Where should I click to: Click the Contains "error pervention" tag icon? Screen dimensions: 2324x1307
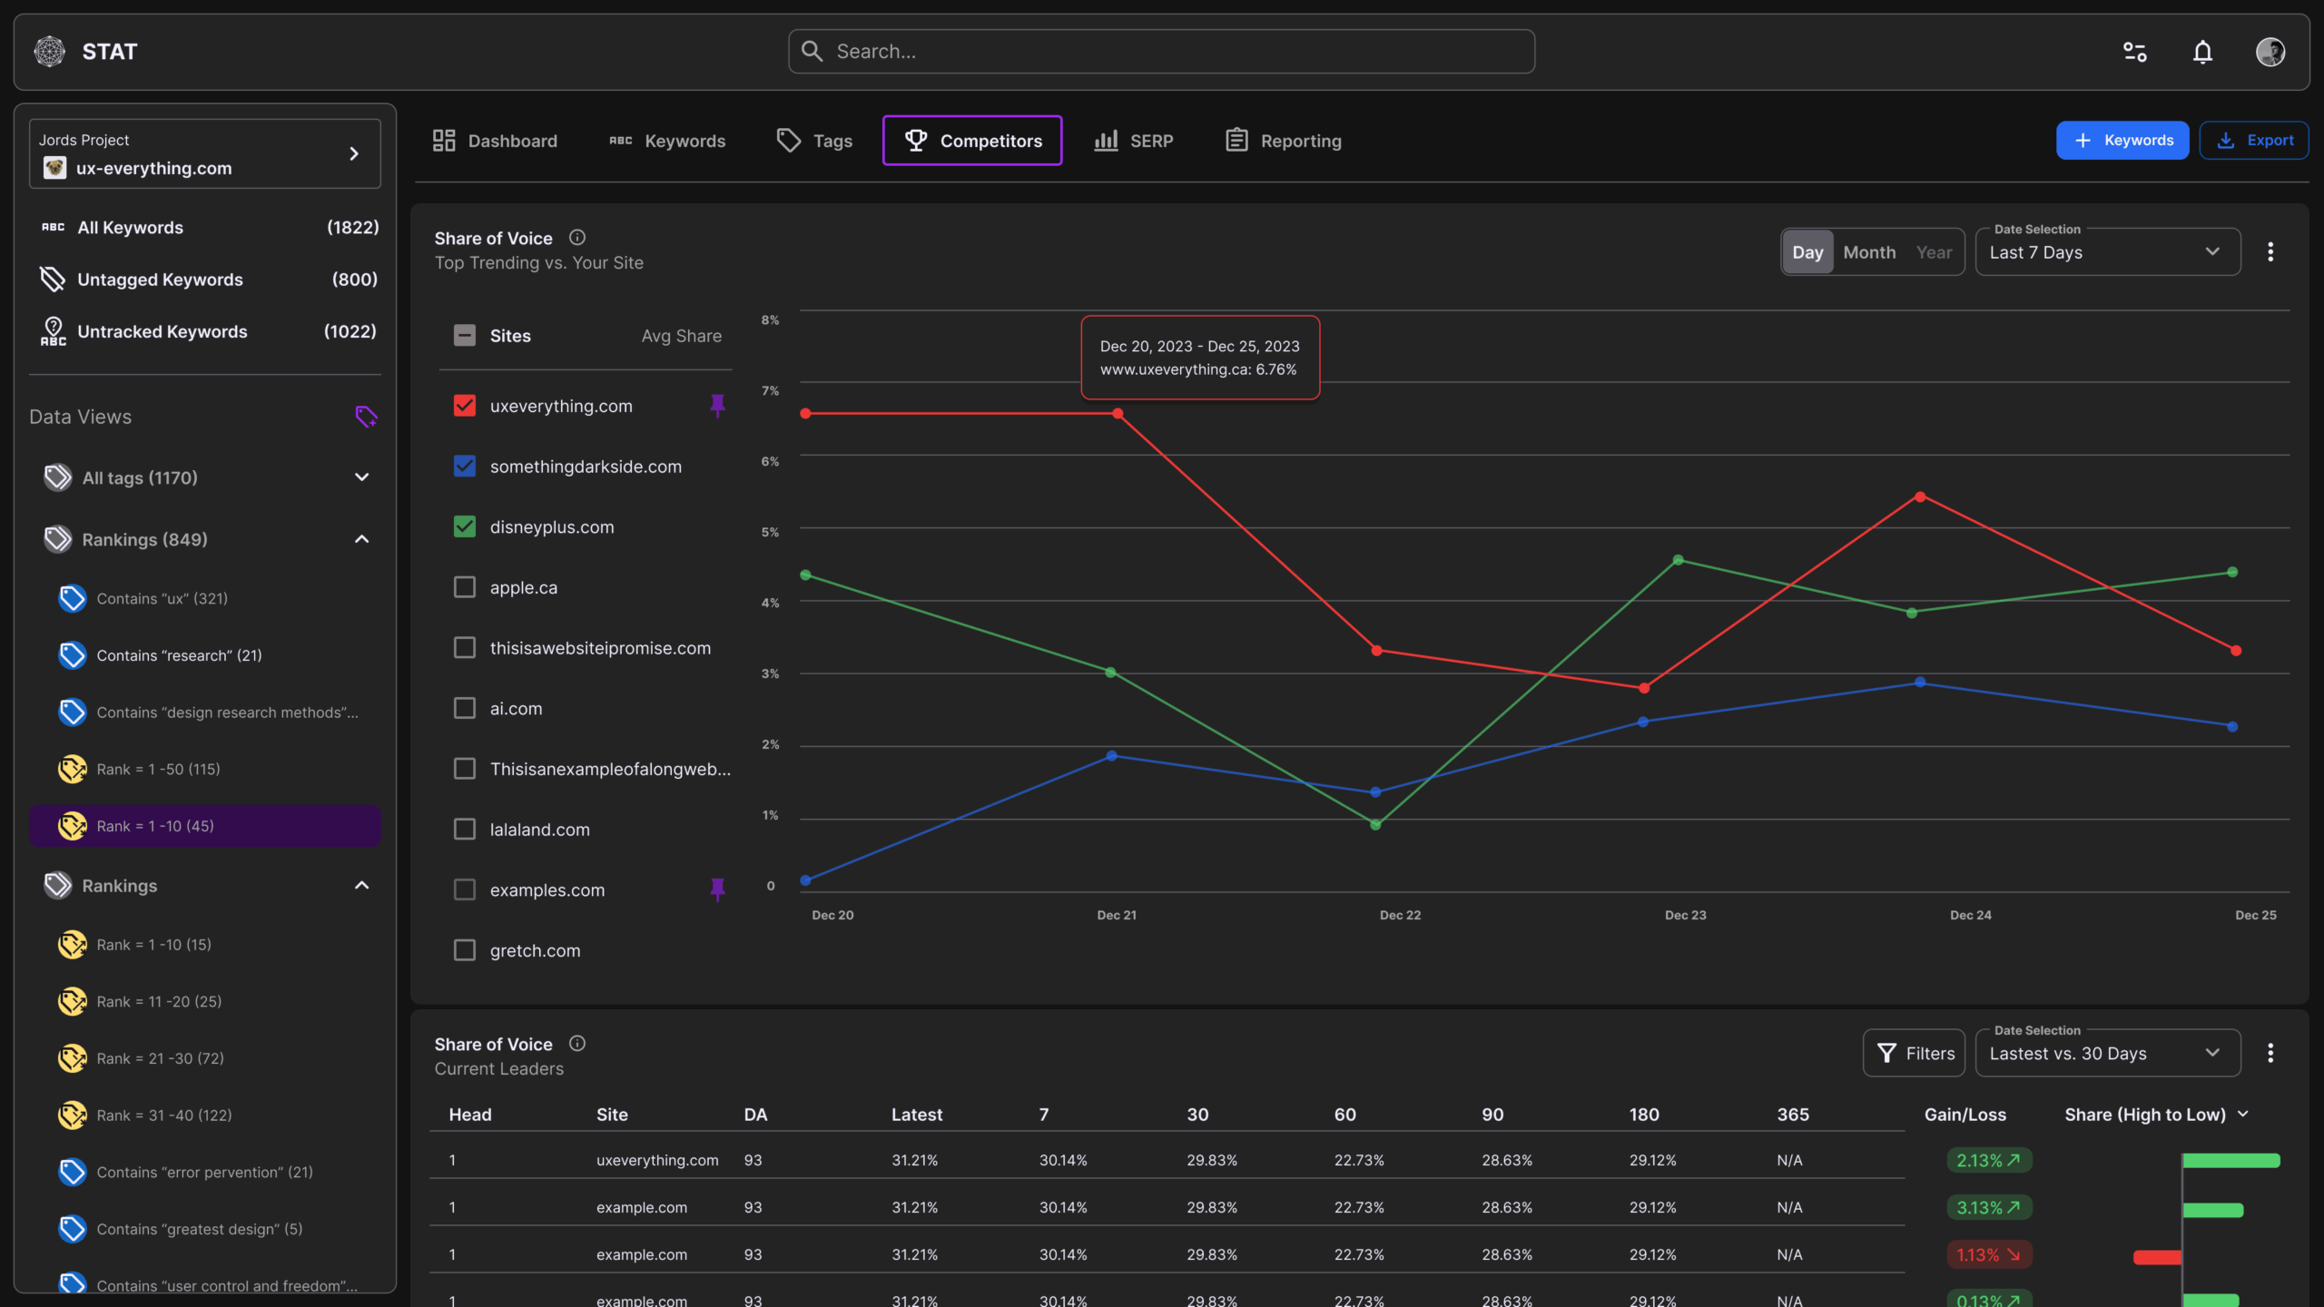pyautogui.click(x=72, y=1172)
